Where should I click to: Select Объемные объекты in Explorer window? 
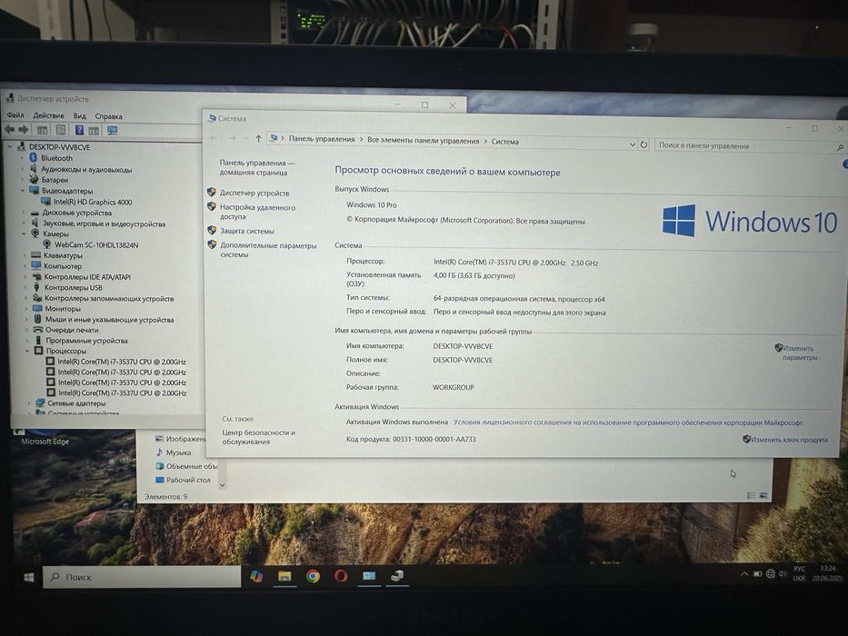[192, 466]
